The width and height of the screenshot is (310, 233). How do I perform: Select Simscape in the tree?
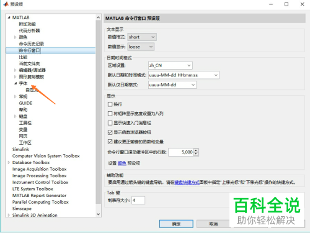22,209
